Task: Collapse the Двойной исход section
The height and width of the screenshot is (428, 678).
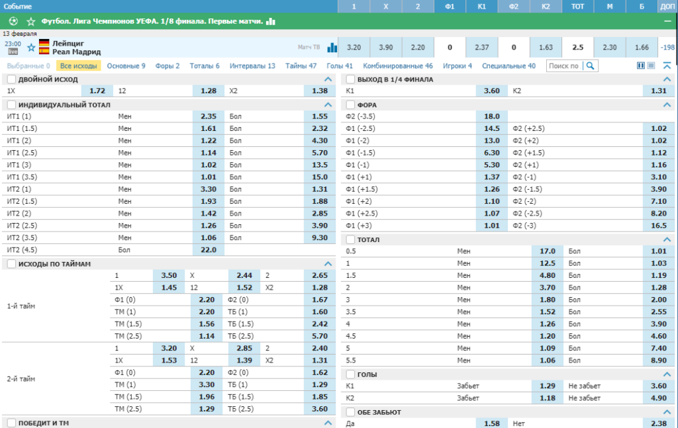Action: pos(328,79)
